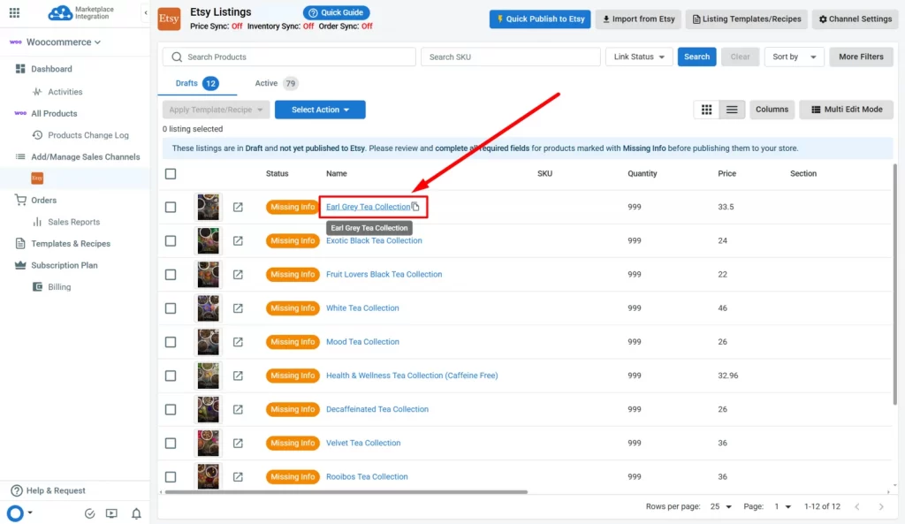The height and width of the screenshot is (524, 905).
Task: Click Quick Publish to Etsy
Action: click(539, 19)
